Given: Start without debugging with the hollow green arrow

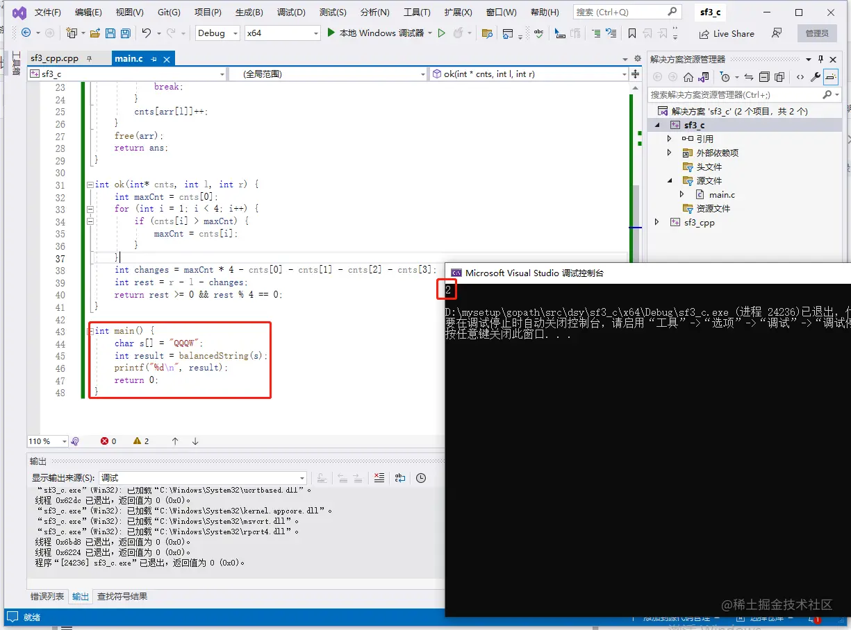Looking at the screenshot, I should pyautogui.click(x=442, y=33).
